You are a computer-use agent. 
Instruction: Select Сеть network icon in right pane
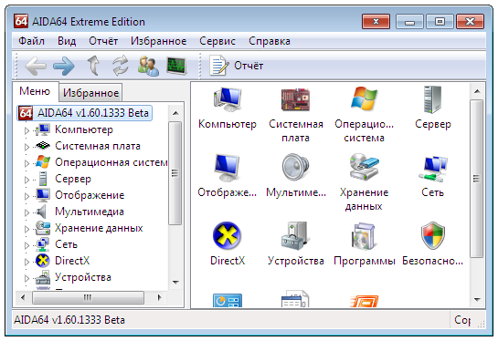coord(432,169)
